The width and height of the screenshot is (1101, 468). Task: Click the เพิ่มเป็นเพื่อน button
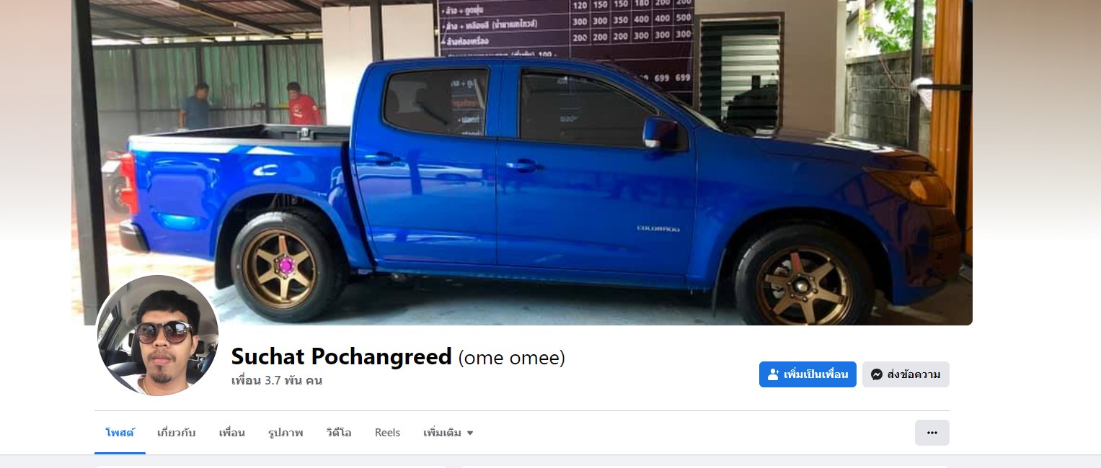tap(808, 374)
